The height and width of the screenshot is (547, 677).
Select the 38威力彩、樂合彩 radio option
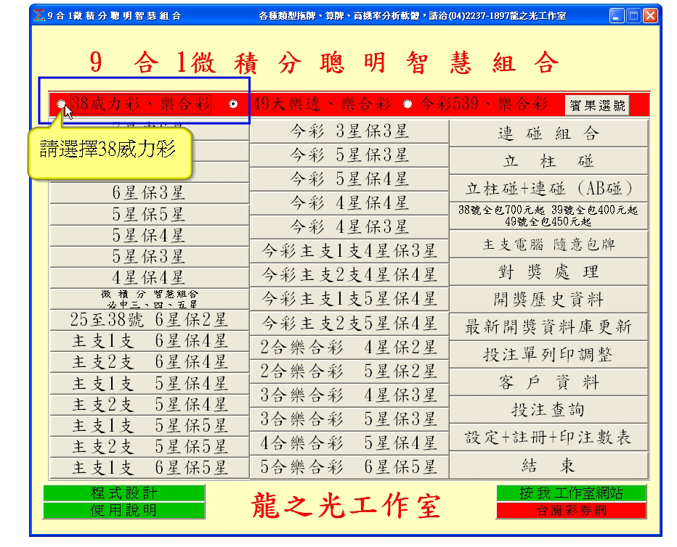61,104
